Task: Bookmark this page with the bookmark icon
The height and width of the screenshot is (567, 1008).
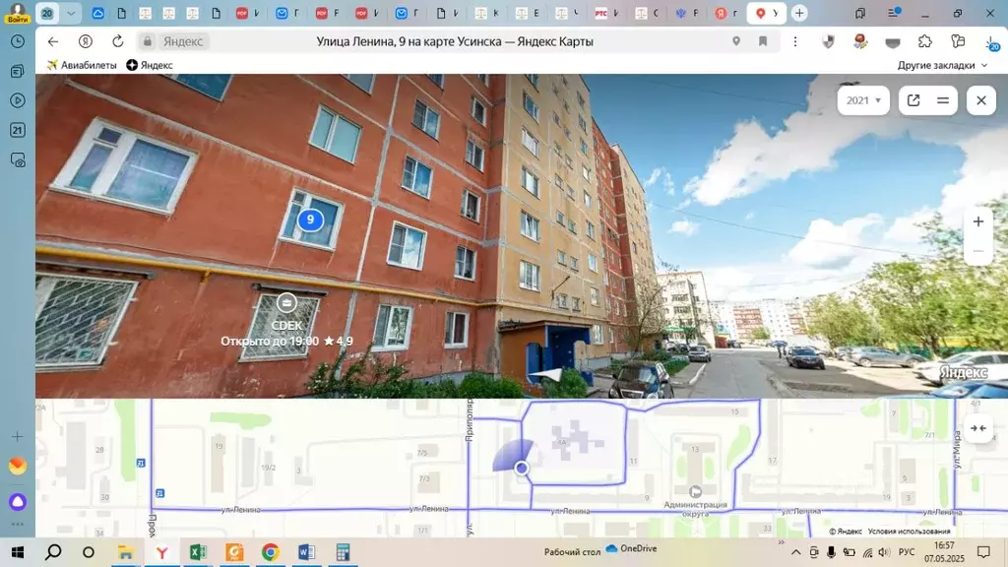Action: [763, 41]
